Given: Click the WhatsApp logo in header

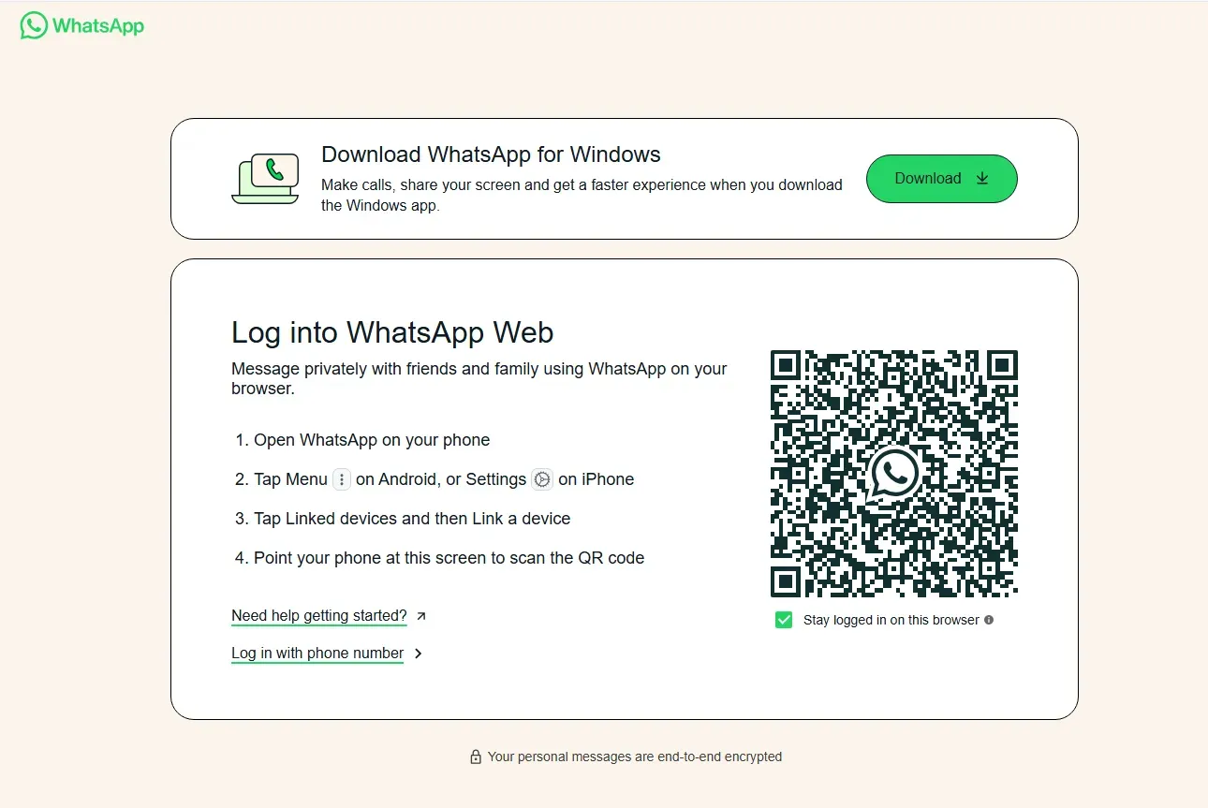Looking at the screenshot, I should pyautogui.click(x=82, y=25).
